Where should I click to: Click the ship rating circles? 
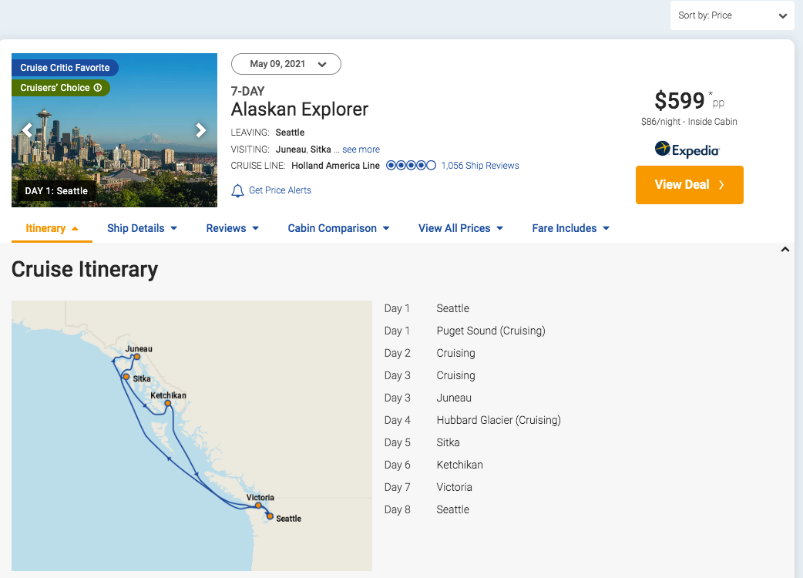411,166
